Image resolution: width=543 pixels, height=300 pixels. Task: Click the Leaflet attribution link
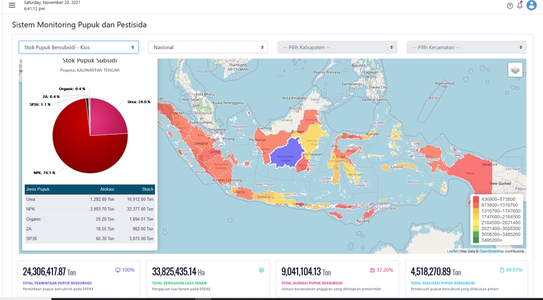coord(452,251)
